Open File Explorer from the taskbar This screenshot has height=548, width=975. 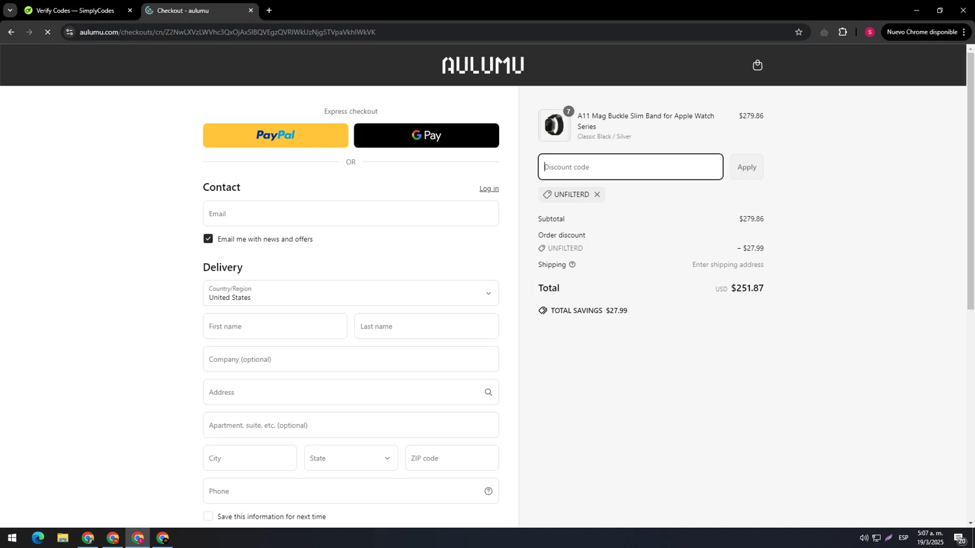(x=62, y=538)
